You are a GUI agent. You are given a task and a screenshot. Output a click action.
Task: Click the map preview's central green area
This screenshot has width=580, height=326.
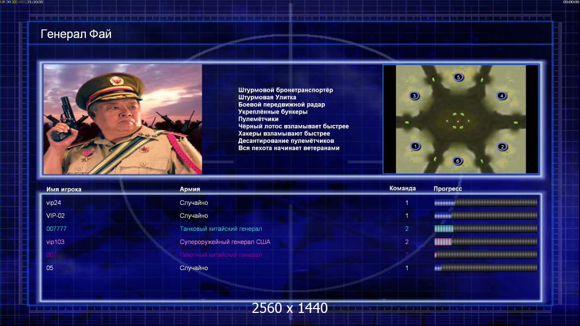pos(458,121)
